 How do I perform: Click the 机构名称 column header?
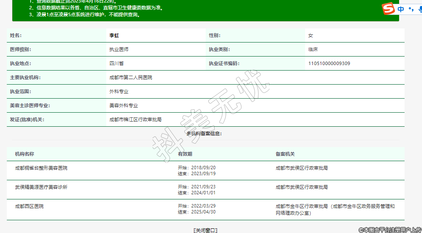tap(24, 154)
